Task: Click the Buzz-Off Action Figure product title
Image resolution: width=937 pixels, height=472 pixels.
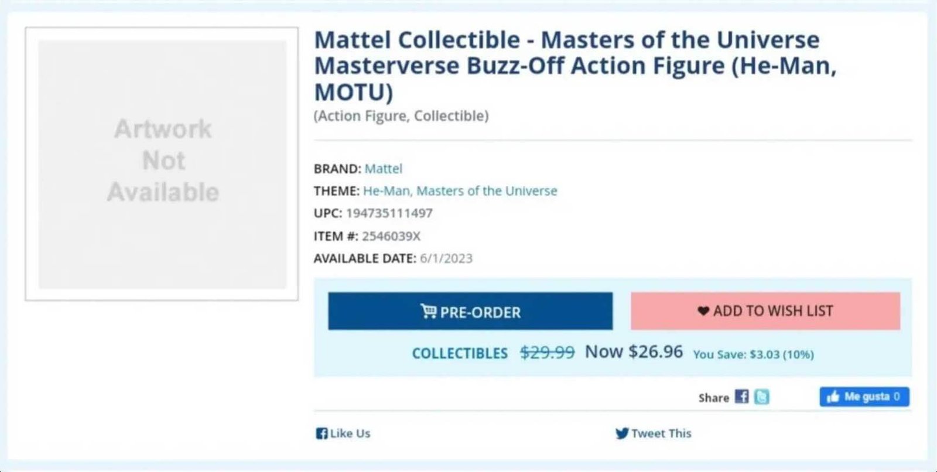Action: tap(575, 66)
